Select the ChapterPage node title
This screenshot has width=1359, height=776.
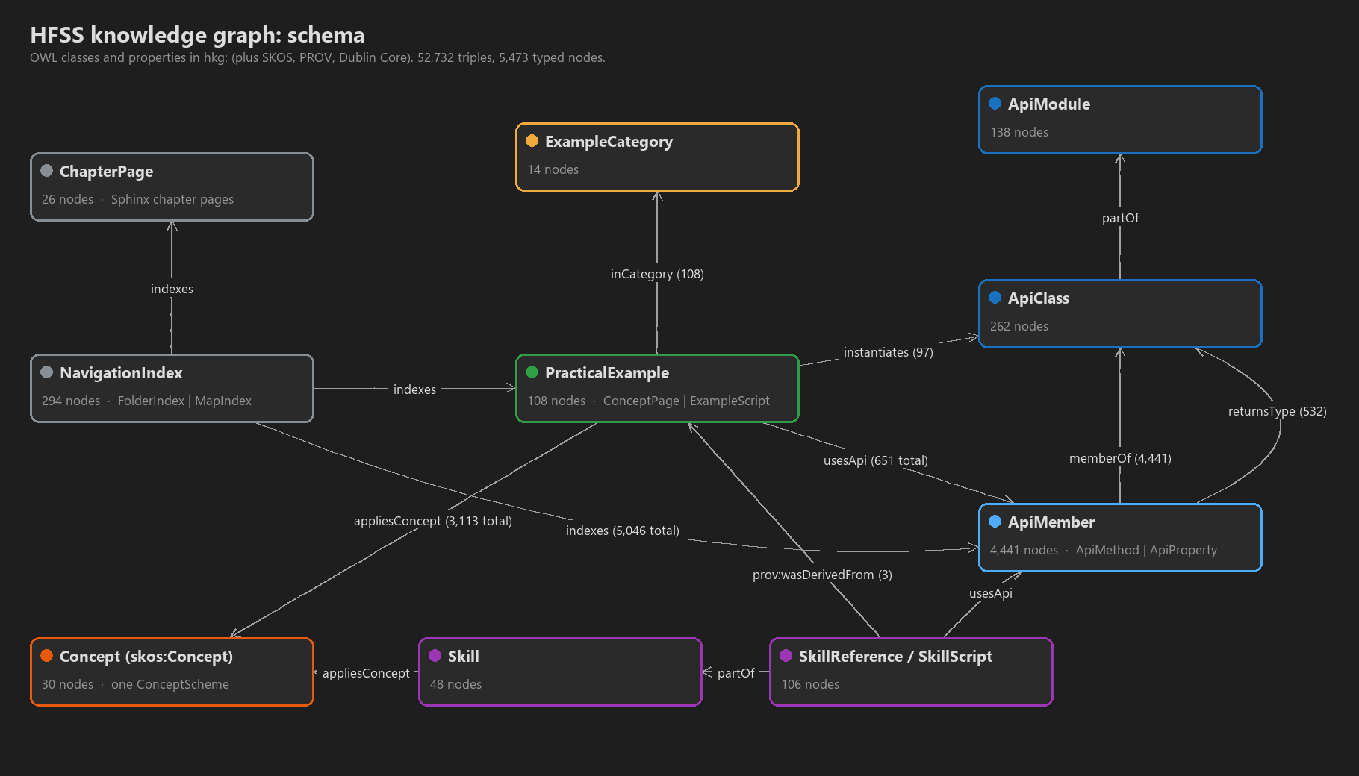(106, 172)
